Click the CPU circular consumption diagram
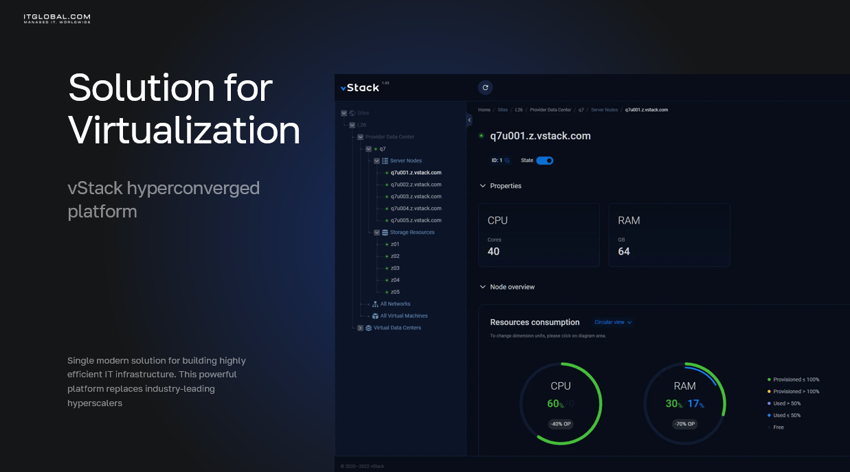Image resolution: width=850 pixels, height=472 pixels. (x=561, y=403)
